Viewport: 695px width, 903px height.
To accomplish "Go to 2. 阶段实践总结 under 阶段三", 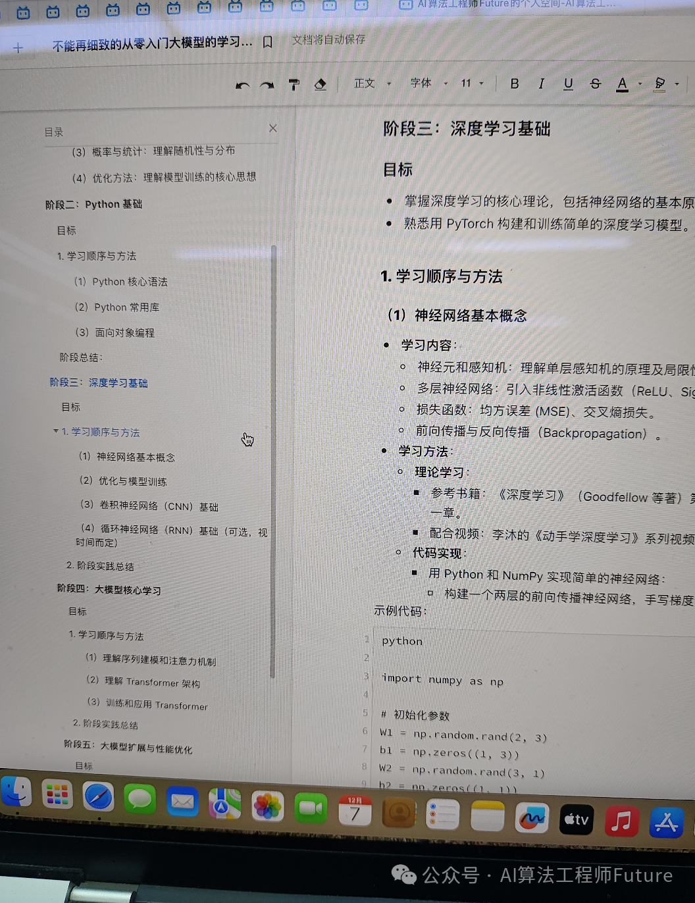I will click(x=100, y=566).
